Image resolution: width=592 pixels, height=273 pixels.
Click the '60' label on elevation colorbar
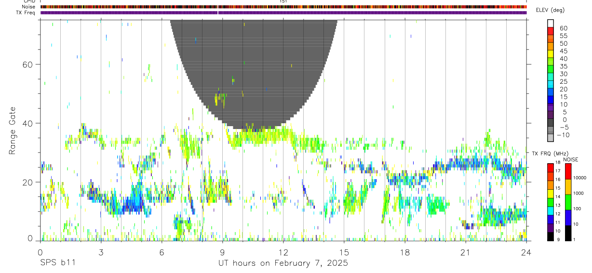563,28
